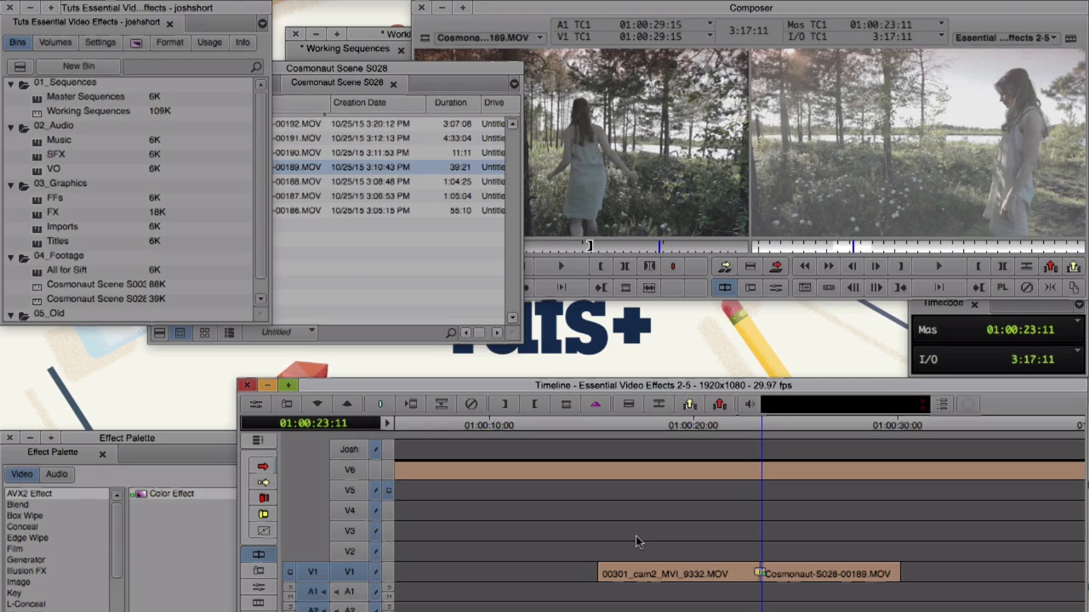
Task: Click the red Add Marker button under source monitor
Action: (673, 267)
